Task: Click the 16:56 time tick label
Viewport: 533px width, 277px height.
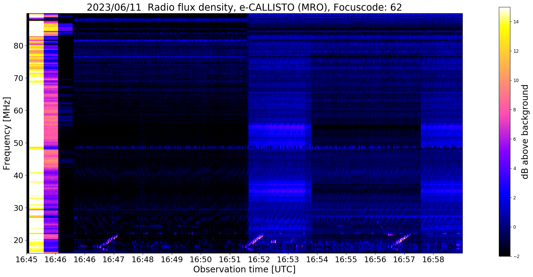Action: click(375, 260)
